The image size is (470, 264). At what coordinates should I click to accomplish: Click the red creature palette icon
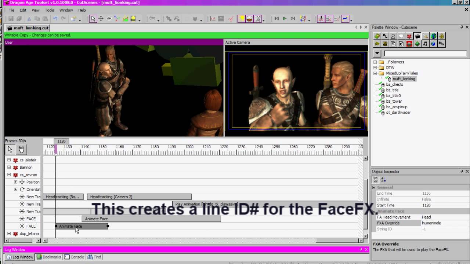409,36
